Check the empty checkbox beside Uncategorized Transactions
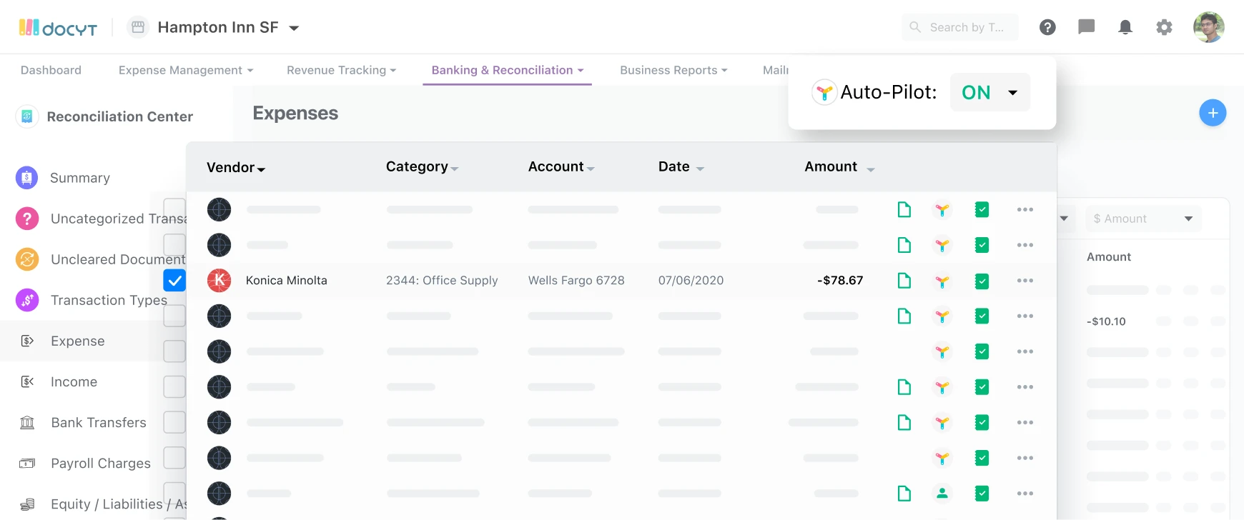Image resolution: width=1244 pixels, height=520 pixels. click(x=174, y=209)
